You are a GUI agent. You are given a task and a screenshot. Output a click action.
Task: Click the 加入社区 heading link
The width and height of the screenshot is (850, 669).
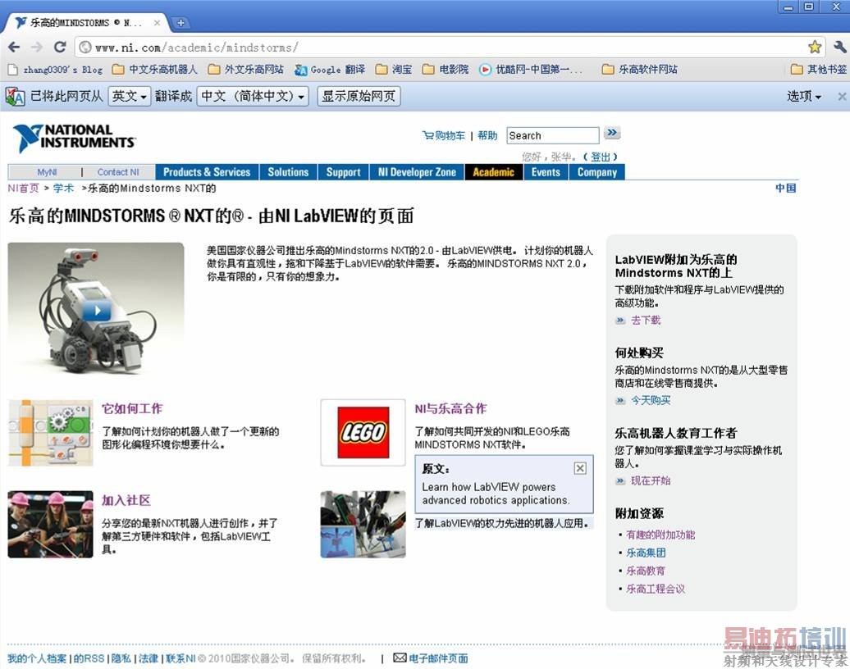[126, 500]
